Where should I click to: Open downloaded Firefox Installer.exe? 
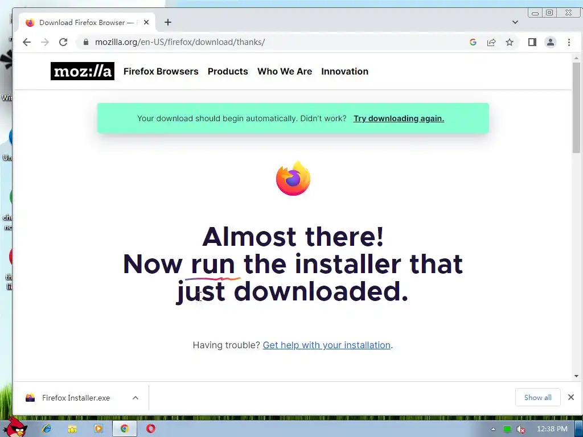coord(76,398)
